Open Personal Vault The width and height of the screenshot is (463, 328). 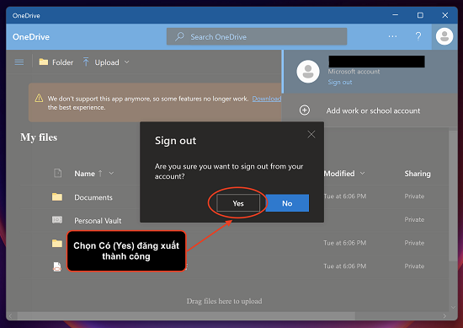pos(98,221)
